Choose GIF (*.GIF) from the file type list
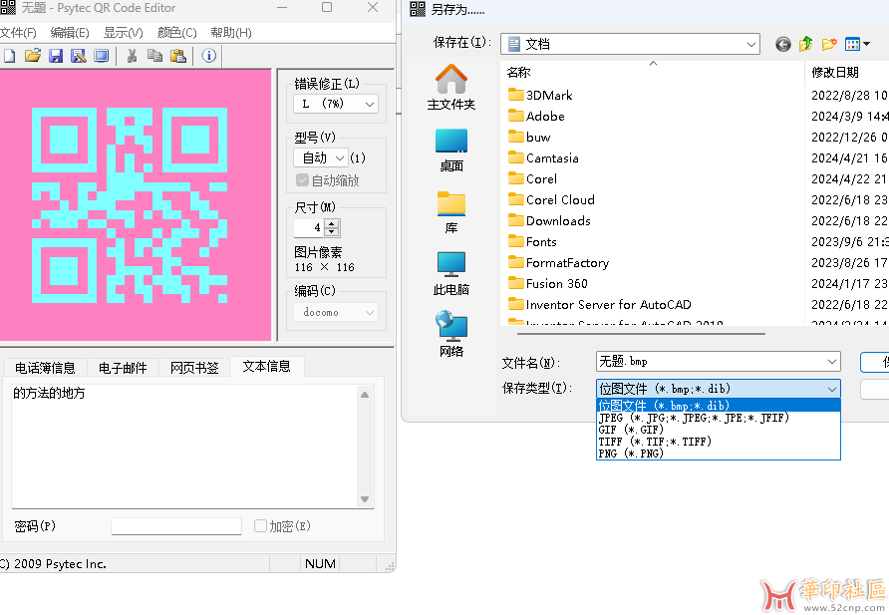 point(719,430)
